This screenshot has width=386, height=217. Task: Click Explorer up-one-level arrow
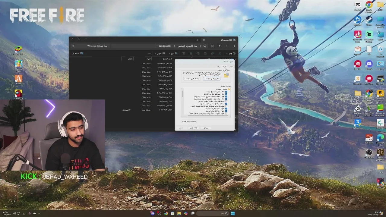click(x=220, y=46)
